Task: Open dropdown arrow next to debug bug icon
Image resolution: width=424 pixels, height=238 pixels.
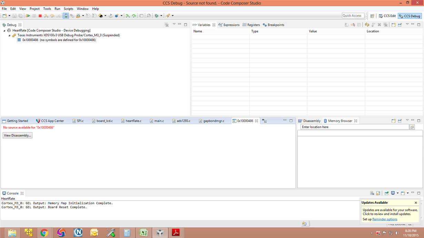Action: click(161, 16)
